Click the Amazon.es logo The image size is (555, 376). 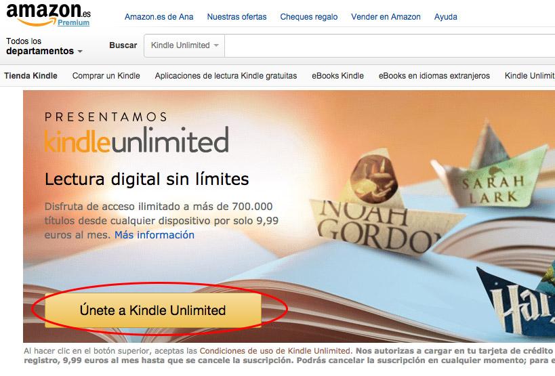click(49, 13)
